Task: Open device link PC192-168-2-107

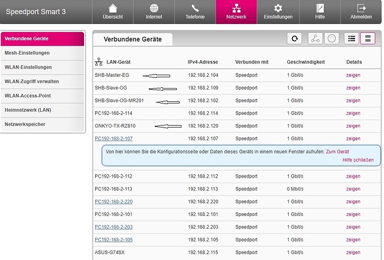Action: pyautogui.click(x=114, y=139)
